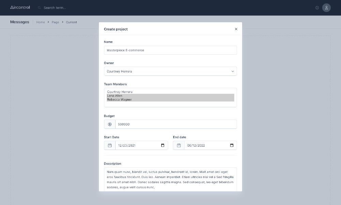Viewport: 341px width, 205px height.
Task: Dismiss the Create project dialog
Action: pos(236,29)
